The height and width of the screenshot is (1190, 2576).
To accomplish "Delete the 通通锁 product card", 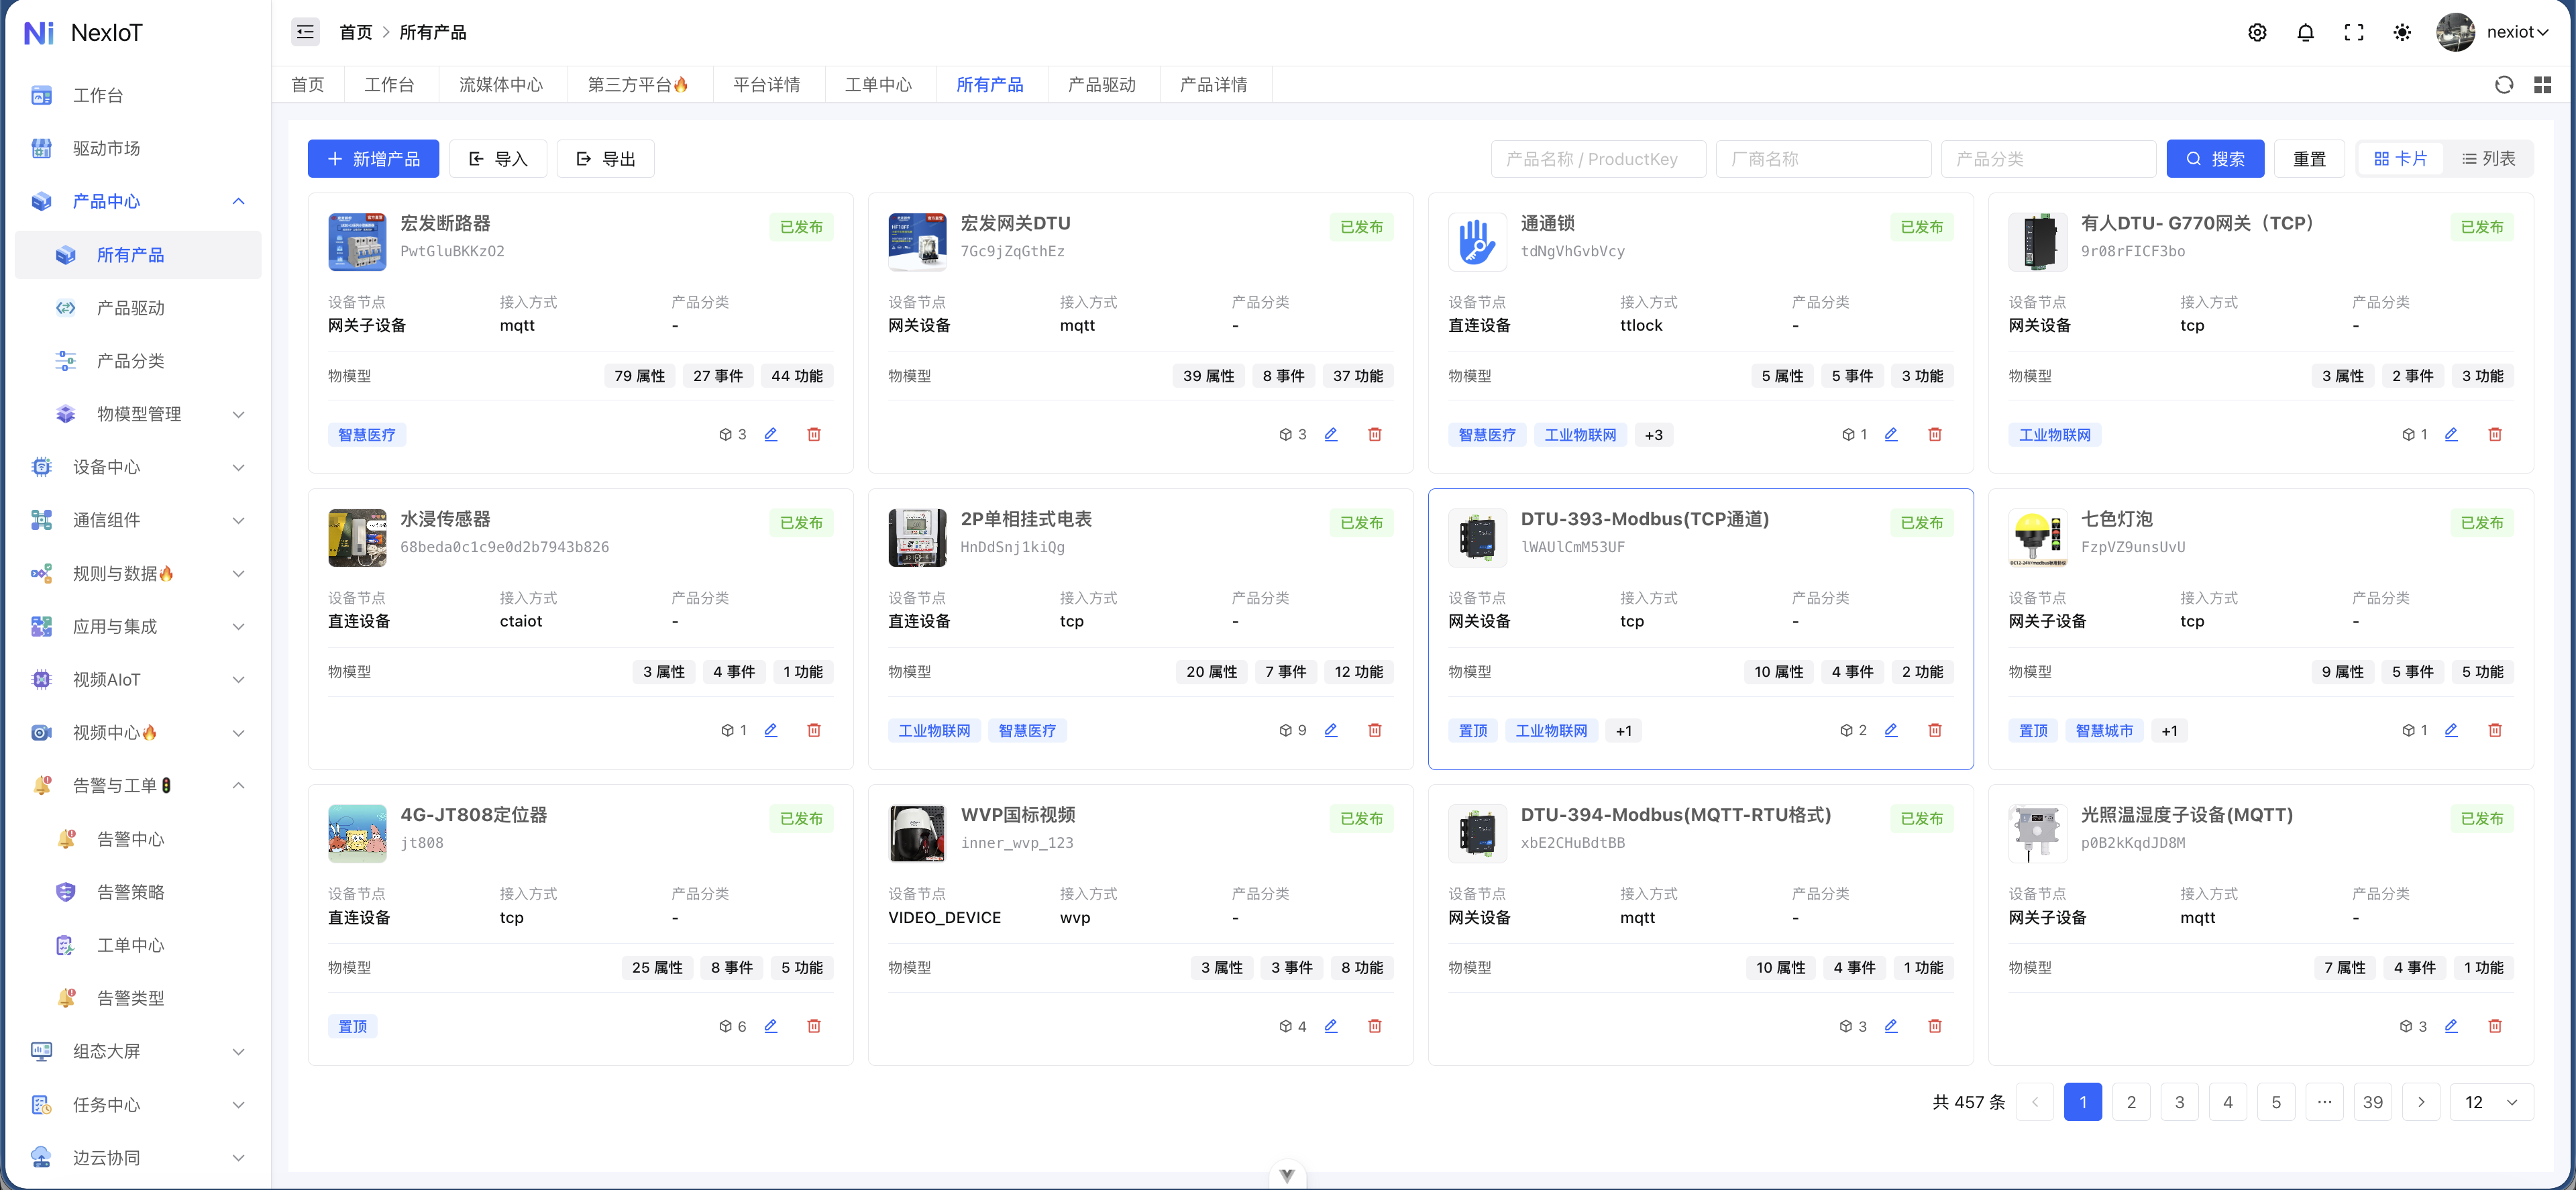I will pyautogui.click(x=1935, y=434).
